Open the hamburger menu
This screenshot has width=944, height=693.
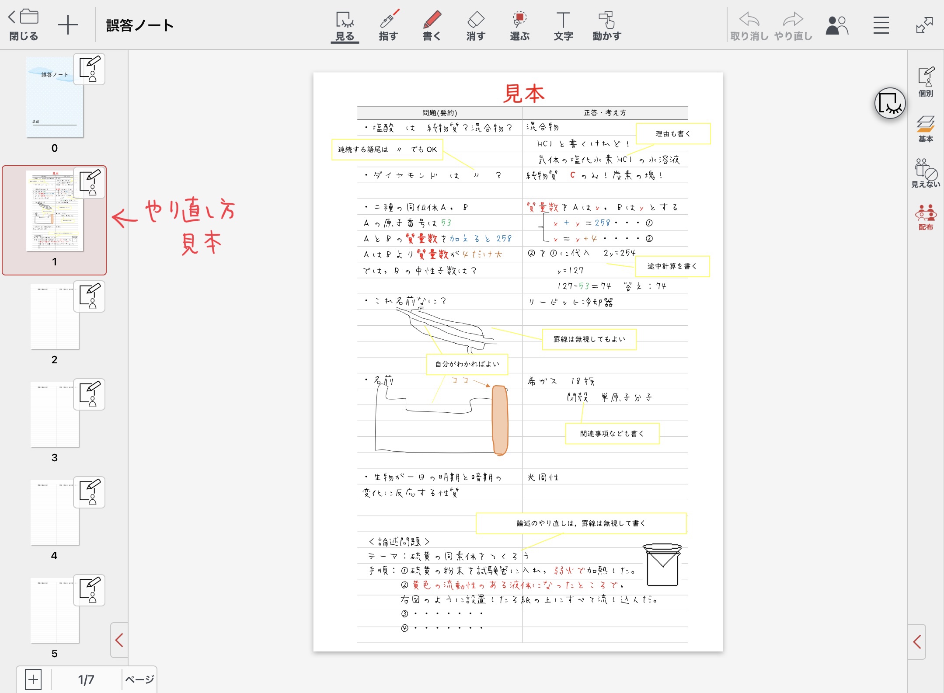point(881,25)
